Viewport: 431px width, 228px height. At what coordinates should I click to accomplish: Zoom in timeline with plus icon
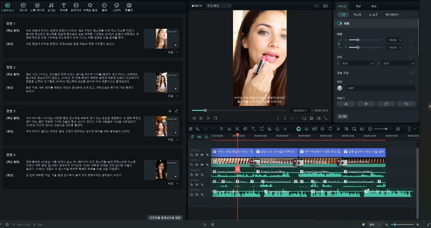[x=398, y=129]
